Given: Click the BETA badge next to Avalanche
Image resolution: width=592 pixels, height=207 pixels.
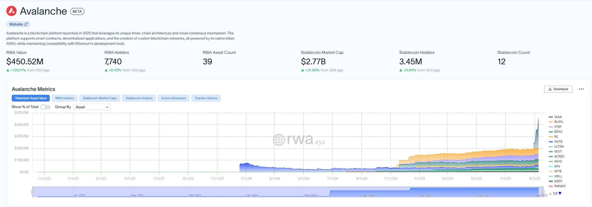Looking at the screenshot, I should [77, 11].
